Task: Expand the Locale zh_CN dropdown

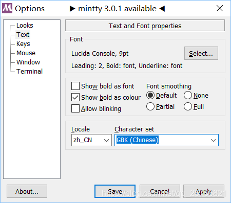Action: (x=91, y=140)
